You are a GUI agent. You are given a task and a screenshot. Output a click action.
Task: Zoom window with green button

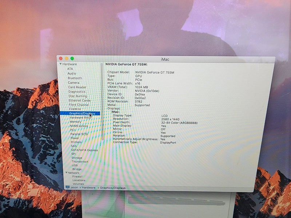point(72,58)
